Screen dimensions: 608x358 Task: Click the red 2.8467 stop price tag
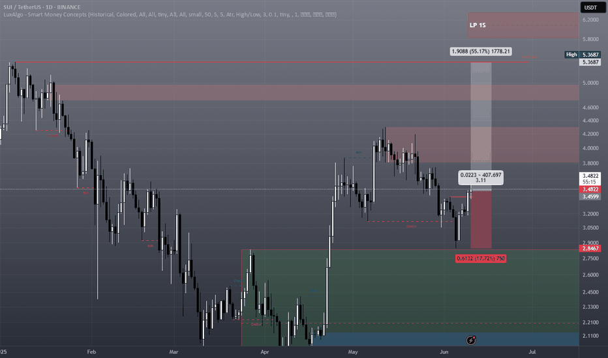(590, 249)
